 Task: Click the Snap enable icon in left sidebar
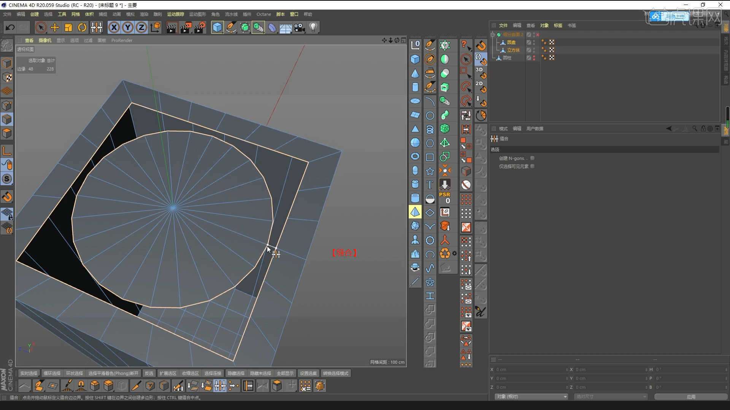(x=7, y=197)
